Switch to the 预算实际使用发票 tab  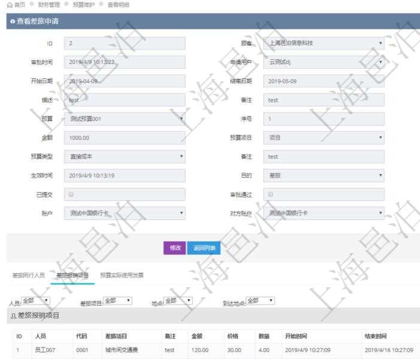121,275
